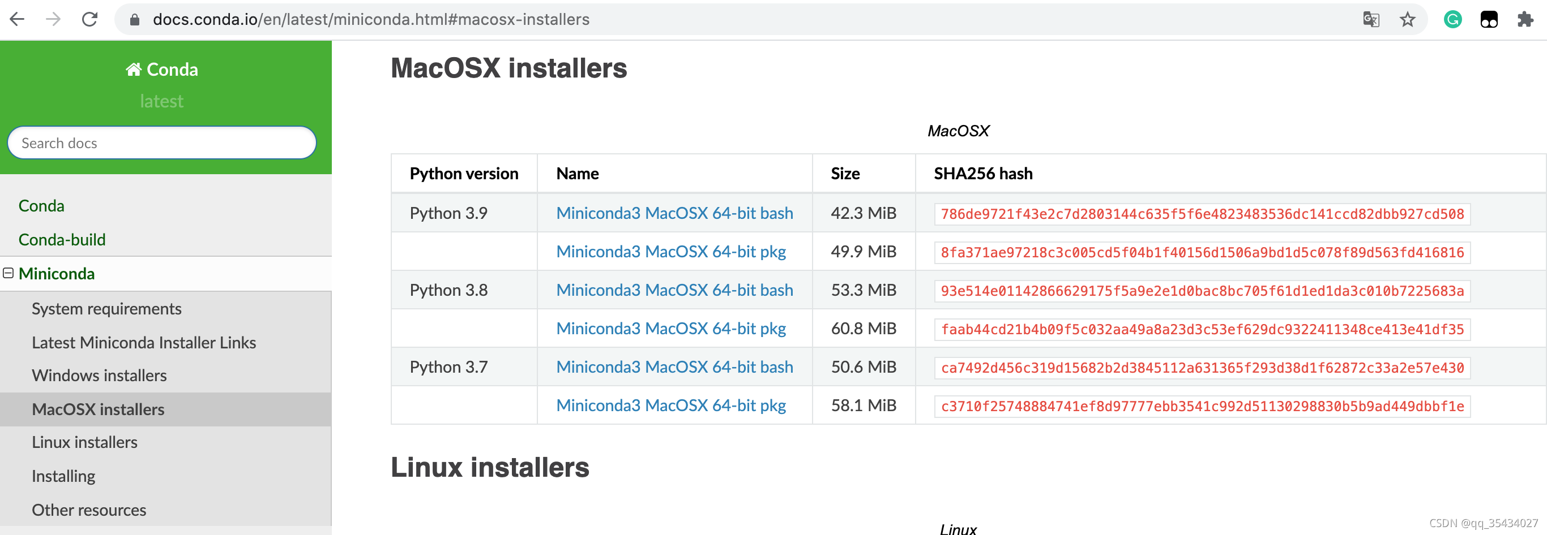Image resolution: width=1547 pixels, height=535 pixels.
Task: Go to Linux installers in sidebar
Action: [85, 443]
